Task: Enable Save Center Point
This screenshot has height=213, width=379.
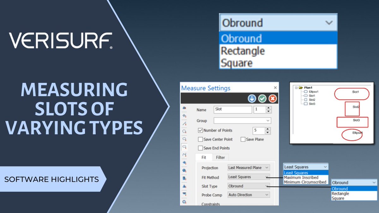Action: [x=201, y=139]
